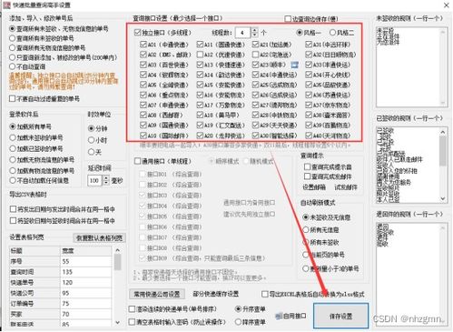Choose 天 as the time unit
The height and width of the screenshot is (332, 453).
[x=92, y=152]
